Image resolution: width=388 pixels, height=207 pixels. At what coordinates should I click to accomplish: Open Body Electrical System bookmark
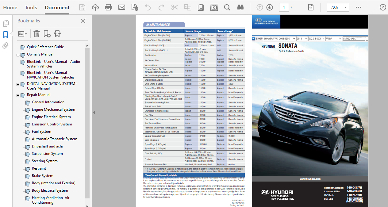click(x=50, y=190)
